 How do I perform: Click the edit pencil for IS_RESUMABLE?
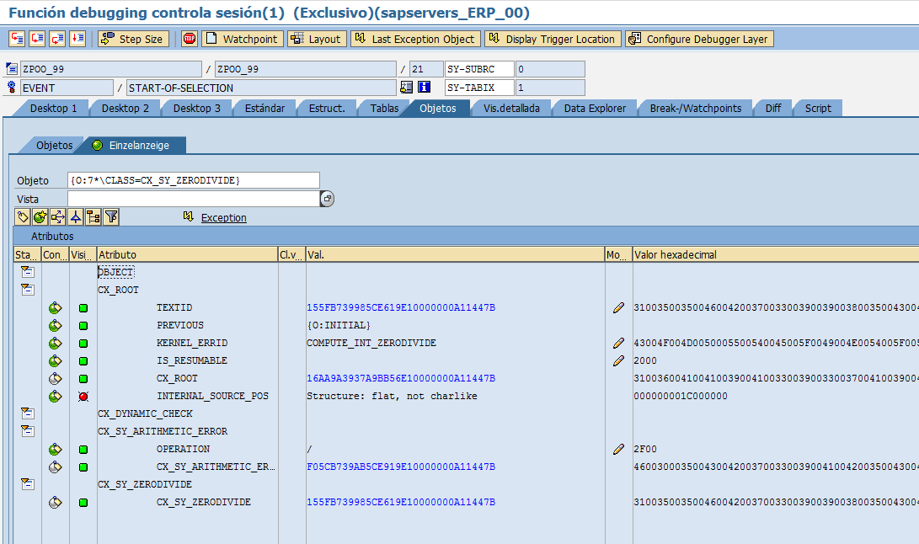[x=618, y=360]
